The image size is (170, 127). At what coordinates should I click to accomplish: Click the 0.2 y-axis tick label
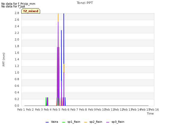(x=17, y=99)
